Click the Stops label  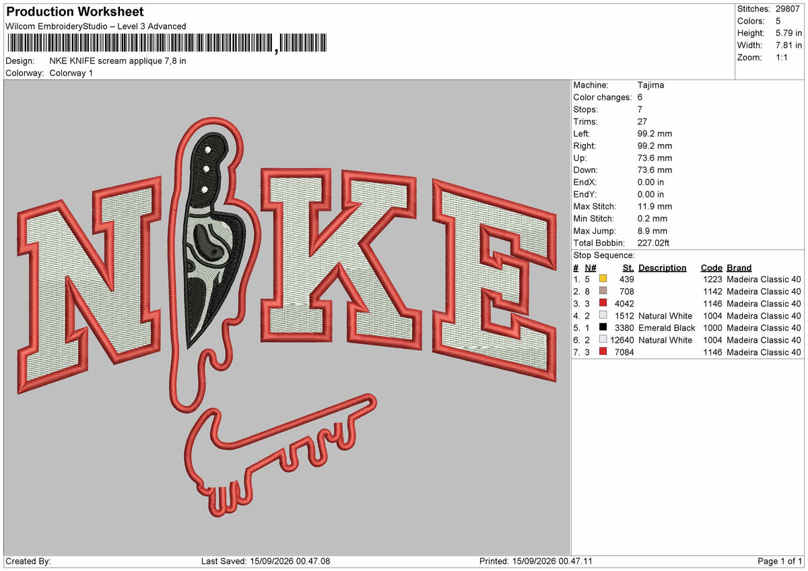(586, 109)
